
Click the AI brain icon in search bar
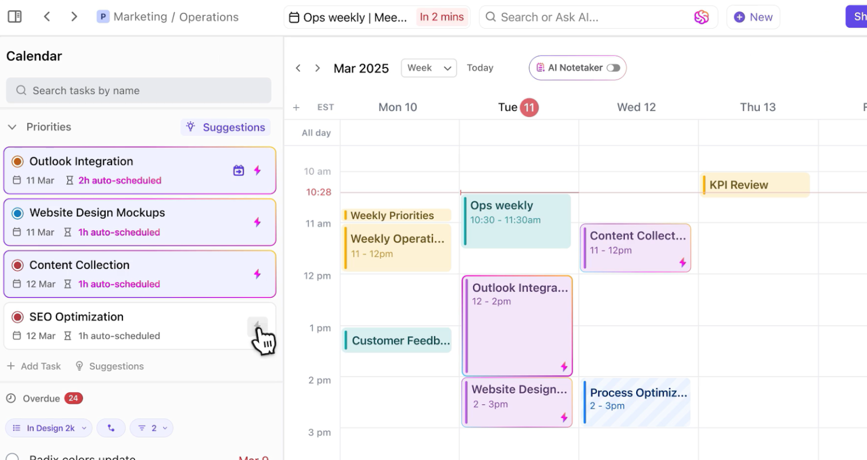point(701,17)
